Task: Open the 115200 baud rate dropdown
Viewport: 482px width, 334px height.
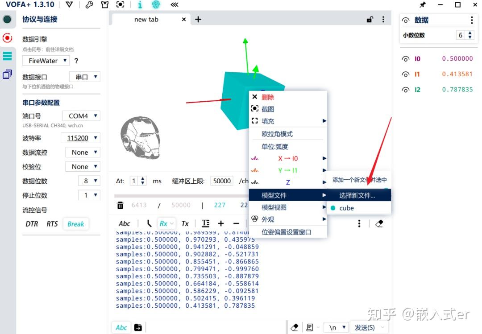Action: tap(80, 138)
